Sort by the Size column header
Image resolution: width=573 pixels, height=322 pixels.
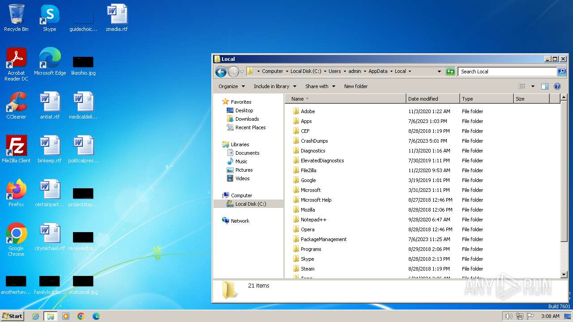click(x=531, y=99)
